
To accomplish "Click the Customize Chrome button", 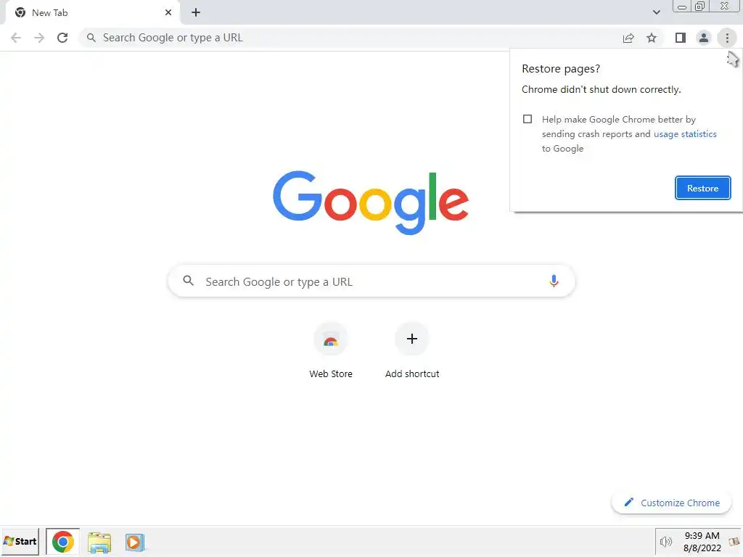I will click(671, 503).
